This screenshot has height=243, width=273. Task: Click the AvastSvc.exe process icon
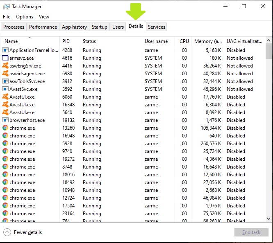pyautogui.click(x=5, y=89)
